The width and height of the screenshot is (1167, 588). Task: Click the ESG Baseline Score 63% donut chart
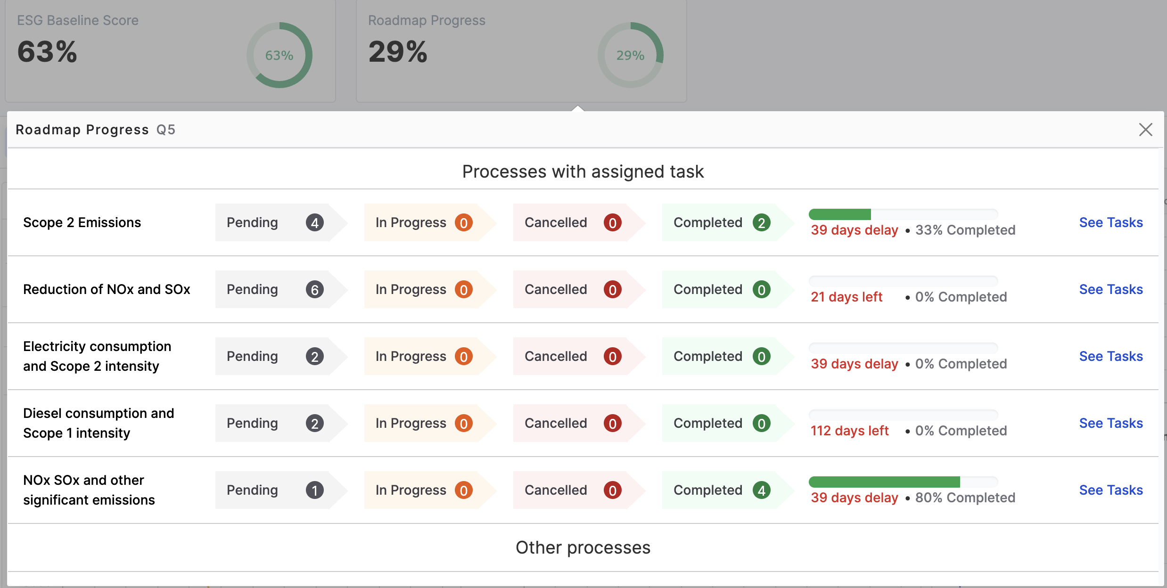[279, 55]
